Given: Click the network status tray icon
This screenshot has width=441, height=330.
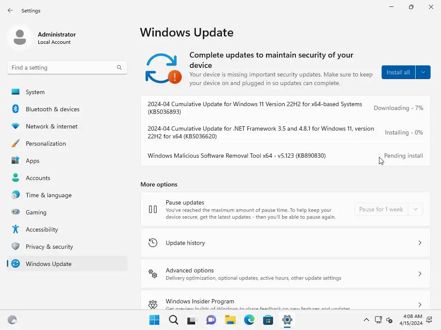Looking at the screenshot, I should [378, 320].
